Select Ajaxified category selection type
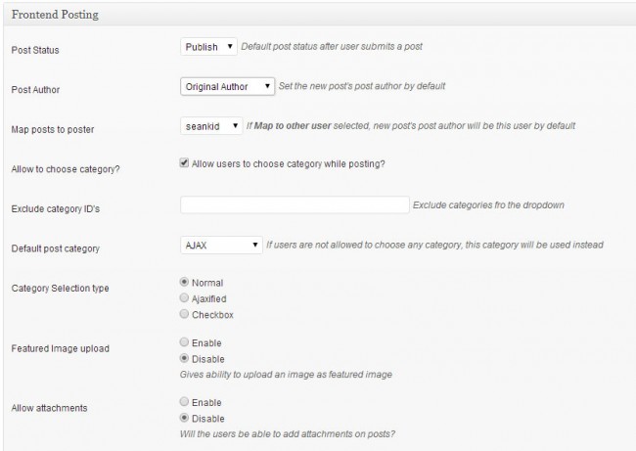The image size is (636, 451). pos(184,298)
